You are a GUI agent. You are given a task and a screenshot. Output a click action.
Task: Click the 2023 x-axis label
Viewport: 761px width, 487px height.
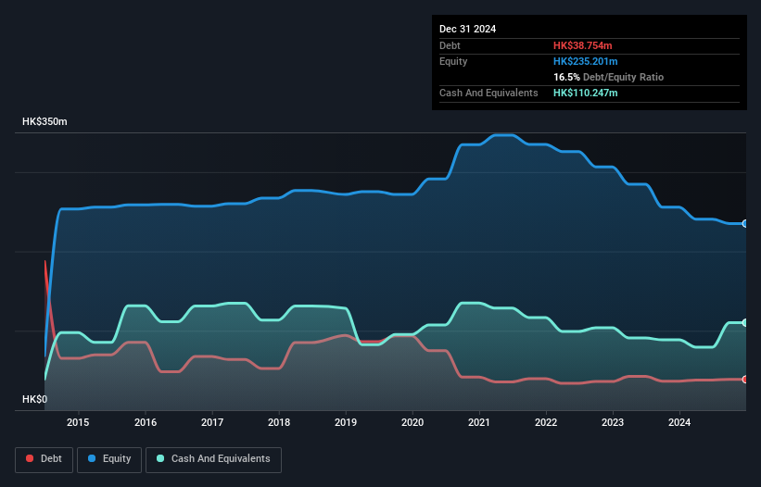pyautogui.click(x=613, y=422)
